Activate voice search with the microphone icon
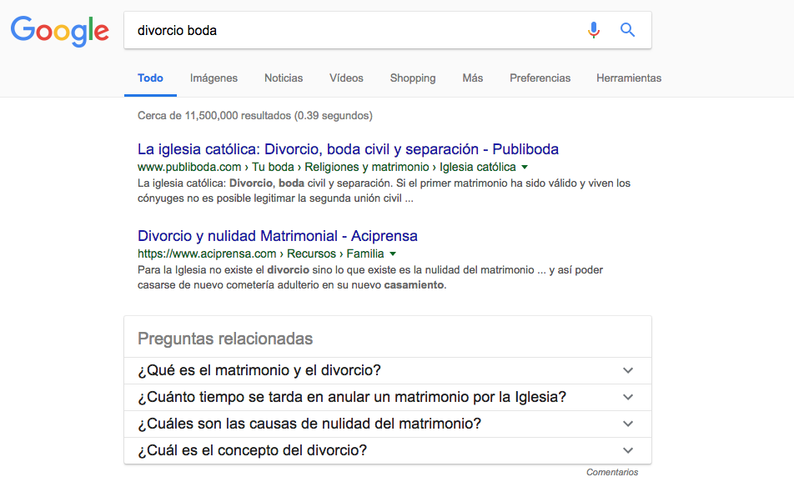Image resolution: width=794 pixels, height=492 pixels. click(594, 30)
